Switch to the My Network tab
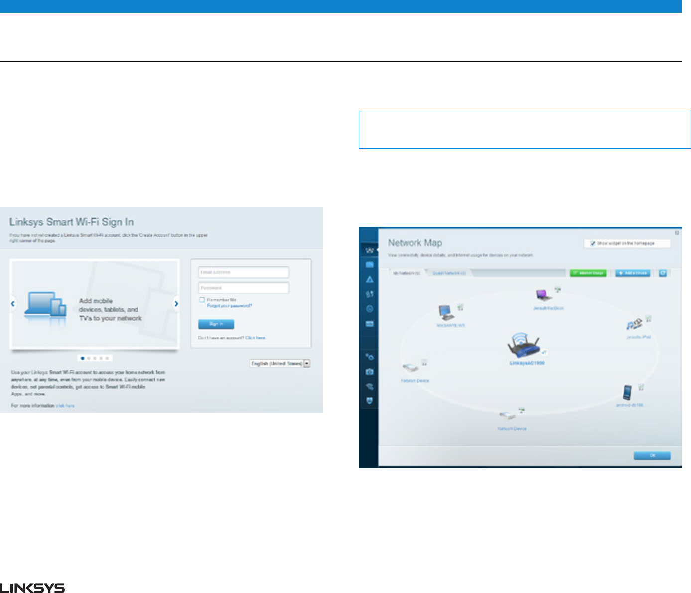This screenshot has width=691, height=593. click(x=407, y=273)
